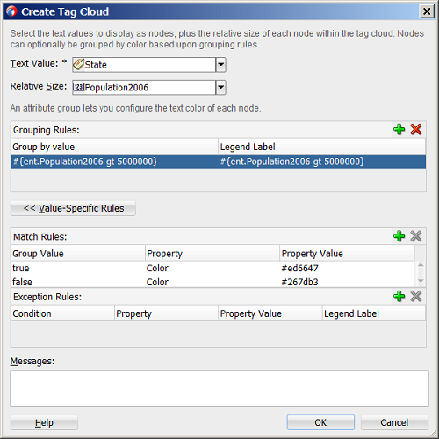Screen dimensions: 439x439
Task: Add a new exception rule with green plus
Action: [399, 296]
